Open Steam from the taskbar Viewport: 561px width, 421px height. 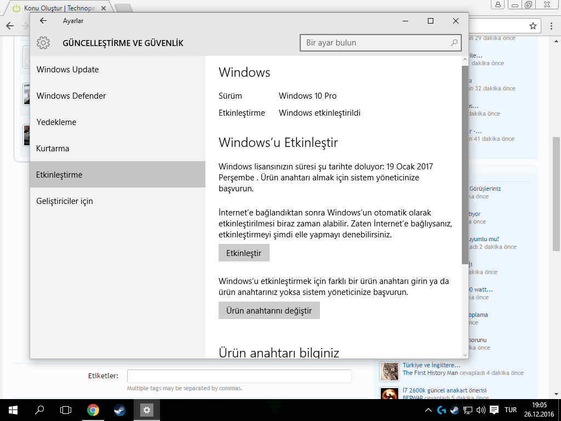click(x=120, y=410)
